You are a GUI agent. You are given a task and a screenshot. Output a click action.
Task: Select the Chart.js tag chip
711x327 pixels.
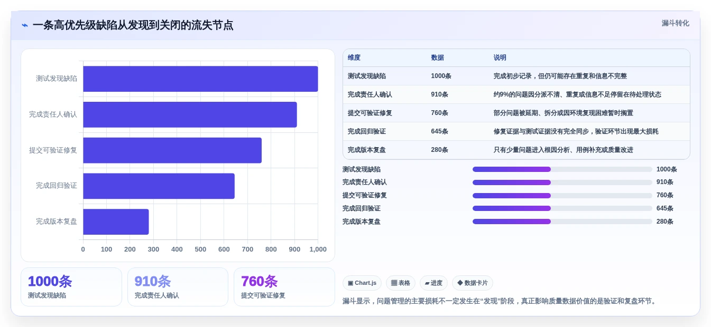coord(362,283)
